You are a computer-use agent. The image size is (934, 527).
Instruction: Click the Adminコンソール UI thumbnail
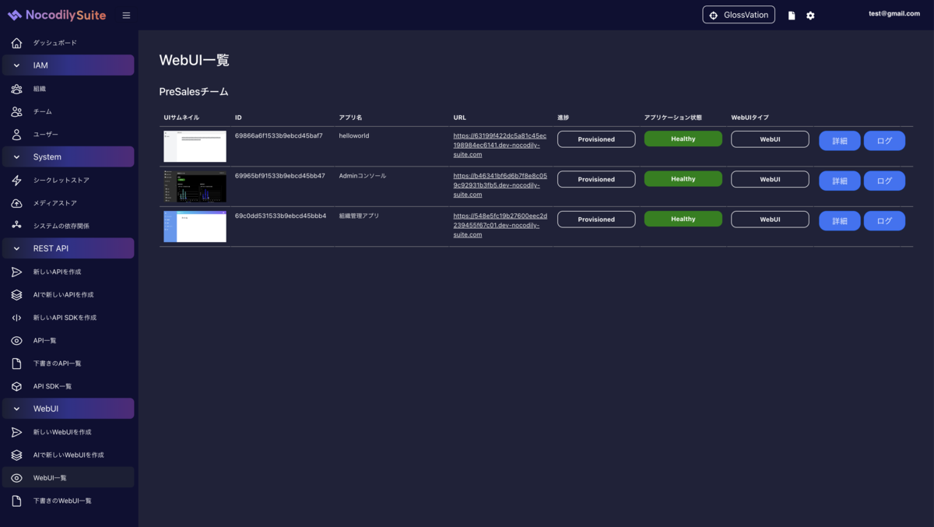195,186
